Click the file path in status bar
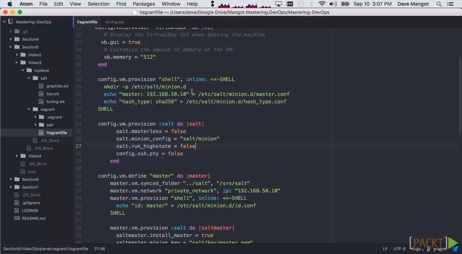This screenshot has height=254, width=462. point(45,249)
